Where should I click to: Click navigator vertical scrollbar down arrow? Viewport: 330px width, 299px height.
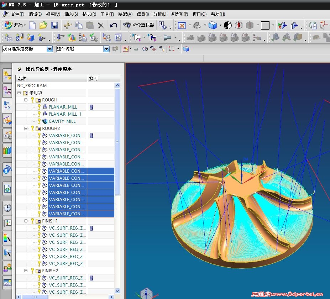[x=117, y=291]
